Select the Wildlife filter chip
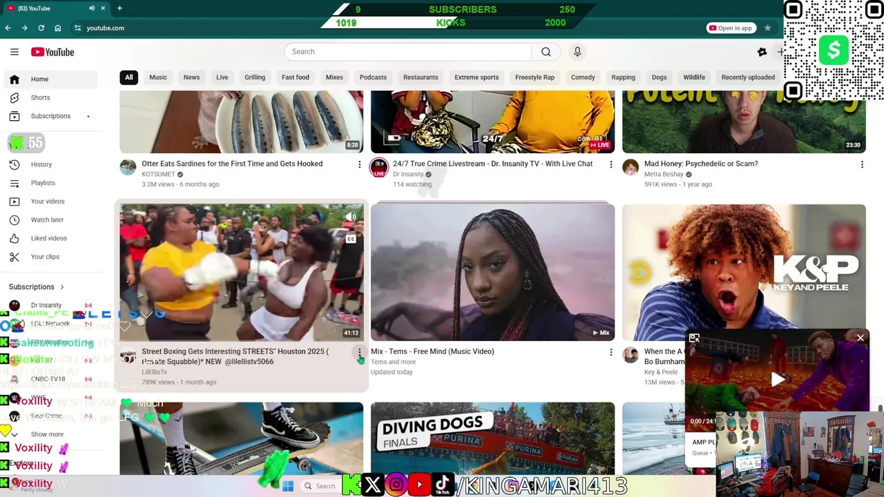Image resolution: width=884 pixels, height=497 pixels. tap(694, 77)
